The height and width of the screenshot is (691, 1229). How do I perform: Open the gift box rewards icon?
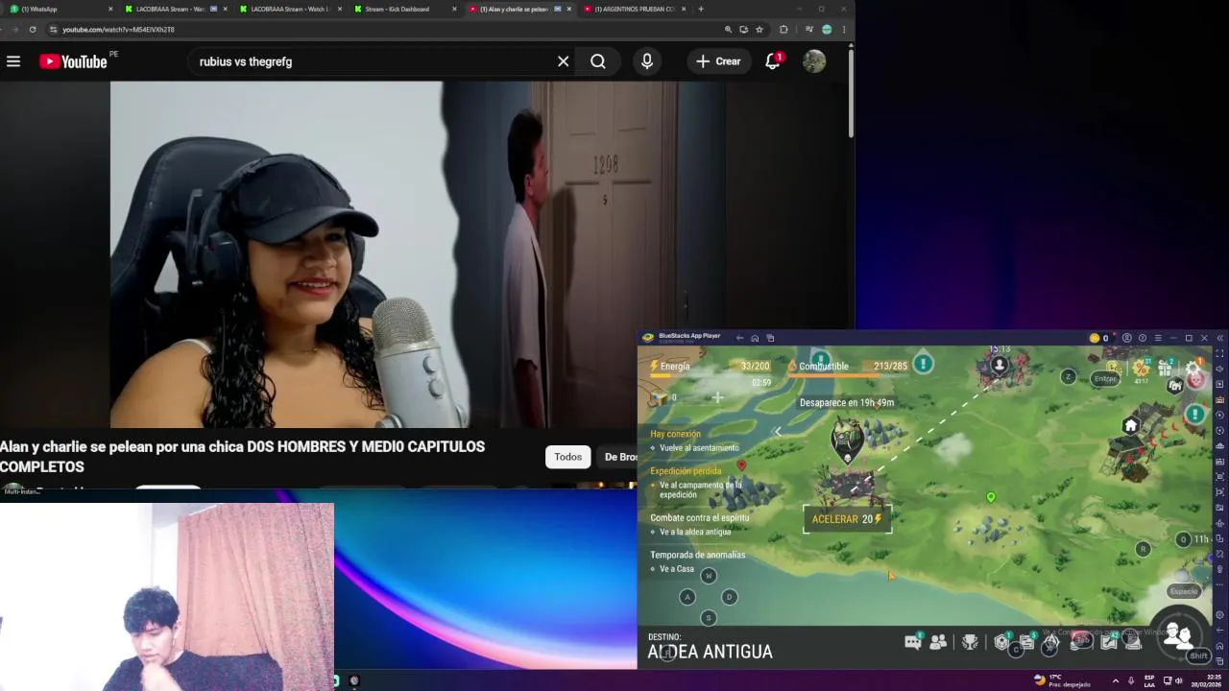coord(1166,369)
